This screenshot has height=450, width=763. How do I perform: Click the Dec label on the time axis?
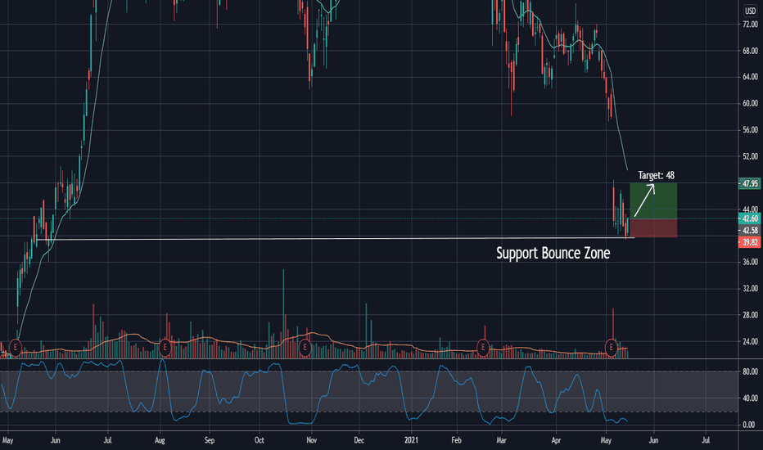point(359,440)
